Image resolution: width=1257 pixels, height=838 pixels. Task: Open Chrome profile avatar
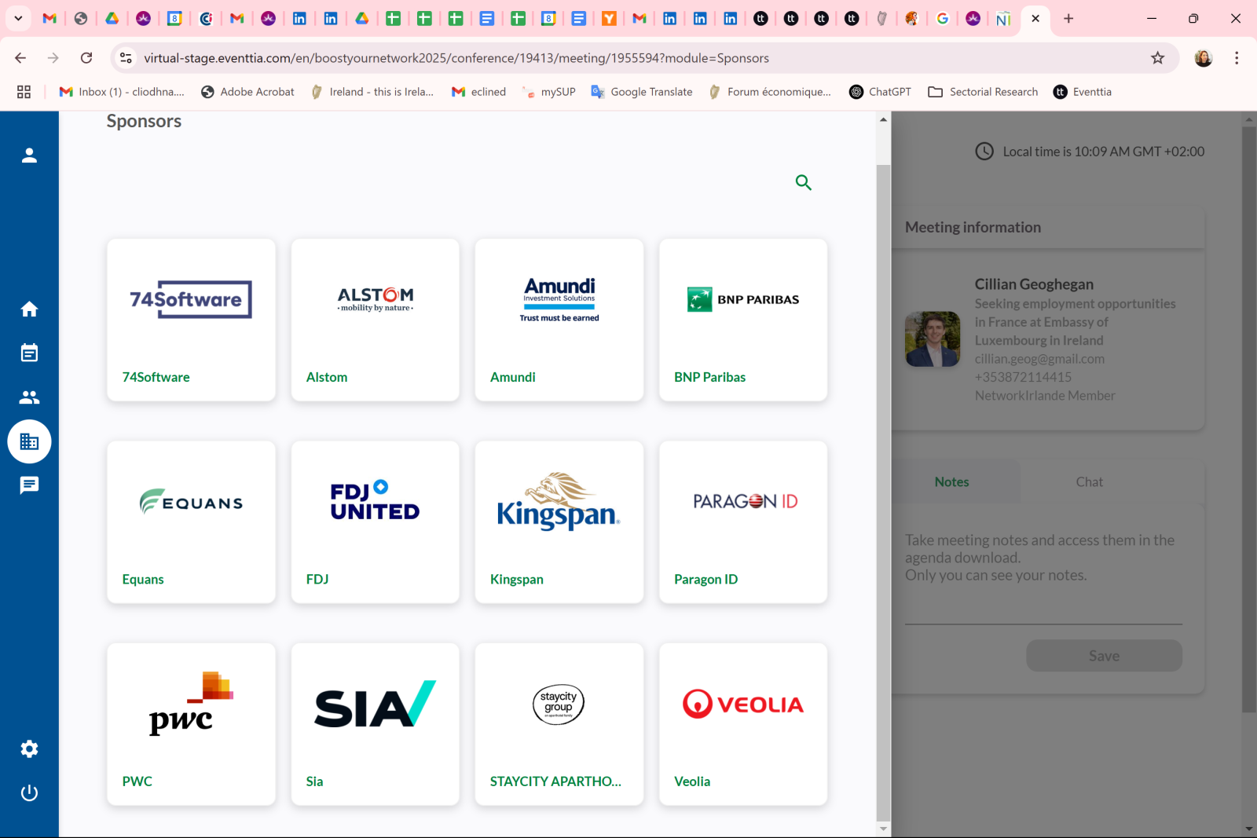pos(1203,58)
